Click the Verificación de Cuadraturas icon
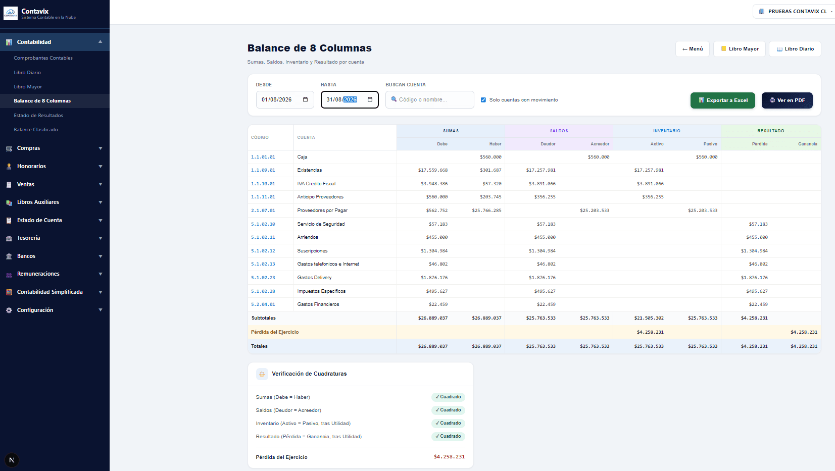 (x=262, y=374)
